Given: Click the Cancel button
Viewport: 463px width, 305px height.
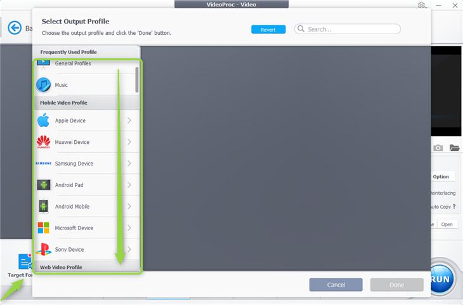Looking at the screenshot, I should (x=336, y=285).
